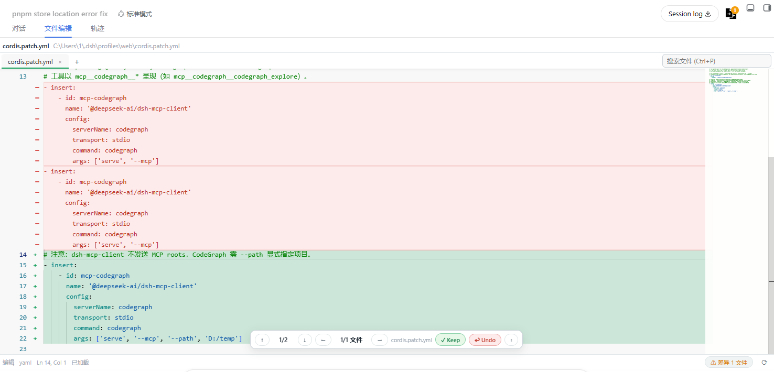Go to previous file with left arrow
This screenshot has width=774, height=372.
click(x=322, y=340)
